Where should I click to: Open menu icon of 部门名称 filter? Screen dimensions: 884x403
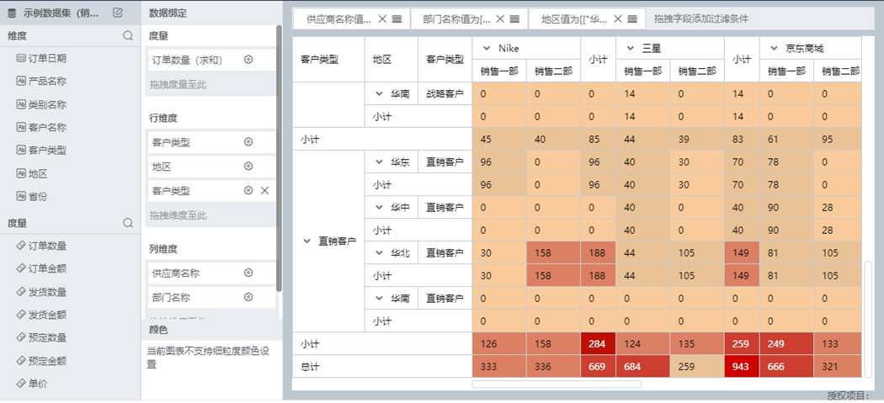click(514, 19)
